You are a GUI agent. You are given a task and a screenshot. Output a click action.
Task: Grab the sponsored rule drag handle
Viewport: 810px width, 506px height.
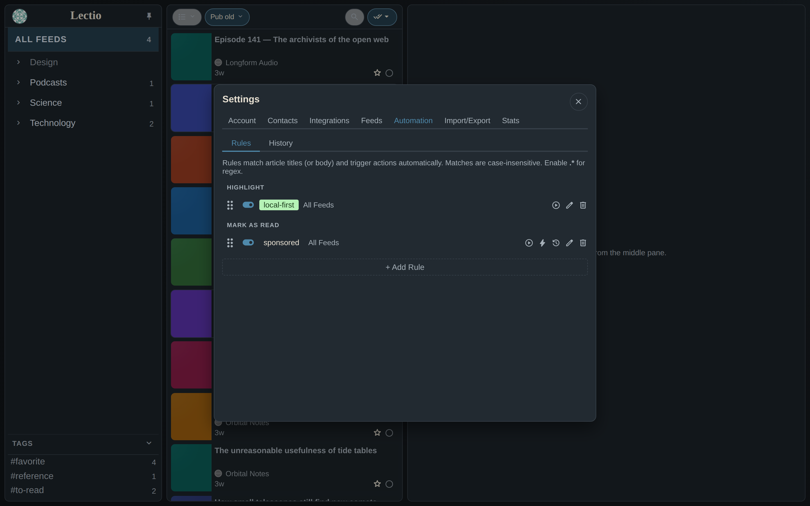coord(230,243)
